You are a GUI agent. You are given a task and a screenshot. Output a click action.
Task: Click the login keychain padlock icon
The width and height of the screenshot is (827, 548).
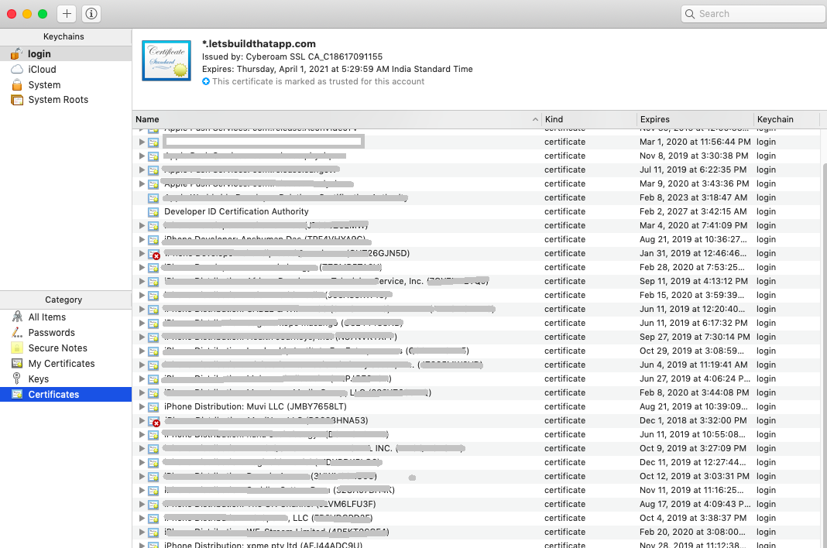(x=17, y=54)
